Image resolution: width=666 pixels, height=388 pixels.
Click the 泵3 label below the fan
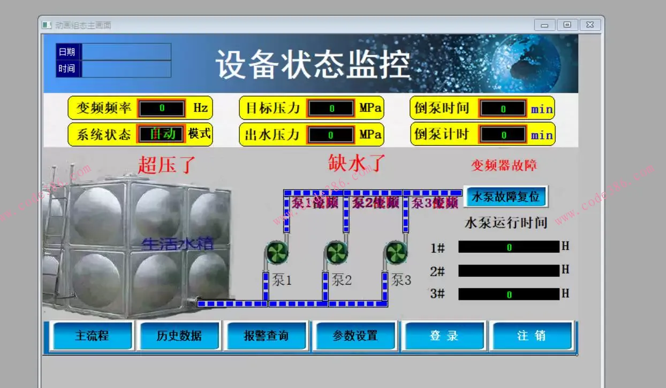click(x=401, y=280)
